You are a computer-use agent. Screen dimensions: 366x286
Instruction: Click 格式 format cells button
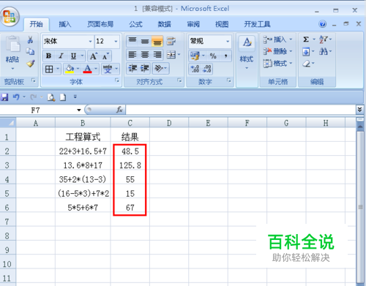tap(277, 64)
